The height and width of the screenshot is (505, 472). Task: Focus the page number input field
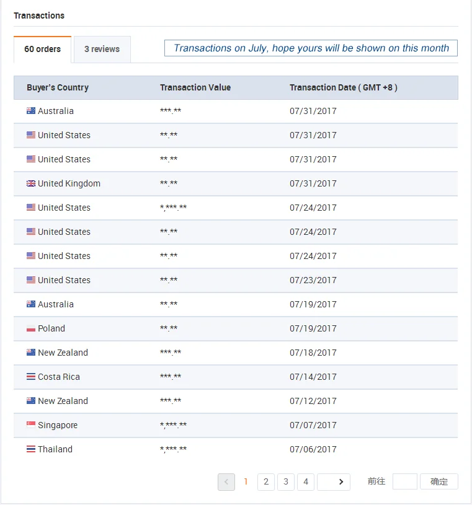click(x=404, y=481)
